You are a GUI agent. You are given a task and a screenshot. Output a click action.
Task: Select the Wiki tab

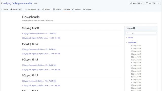pos(67,10)
